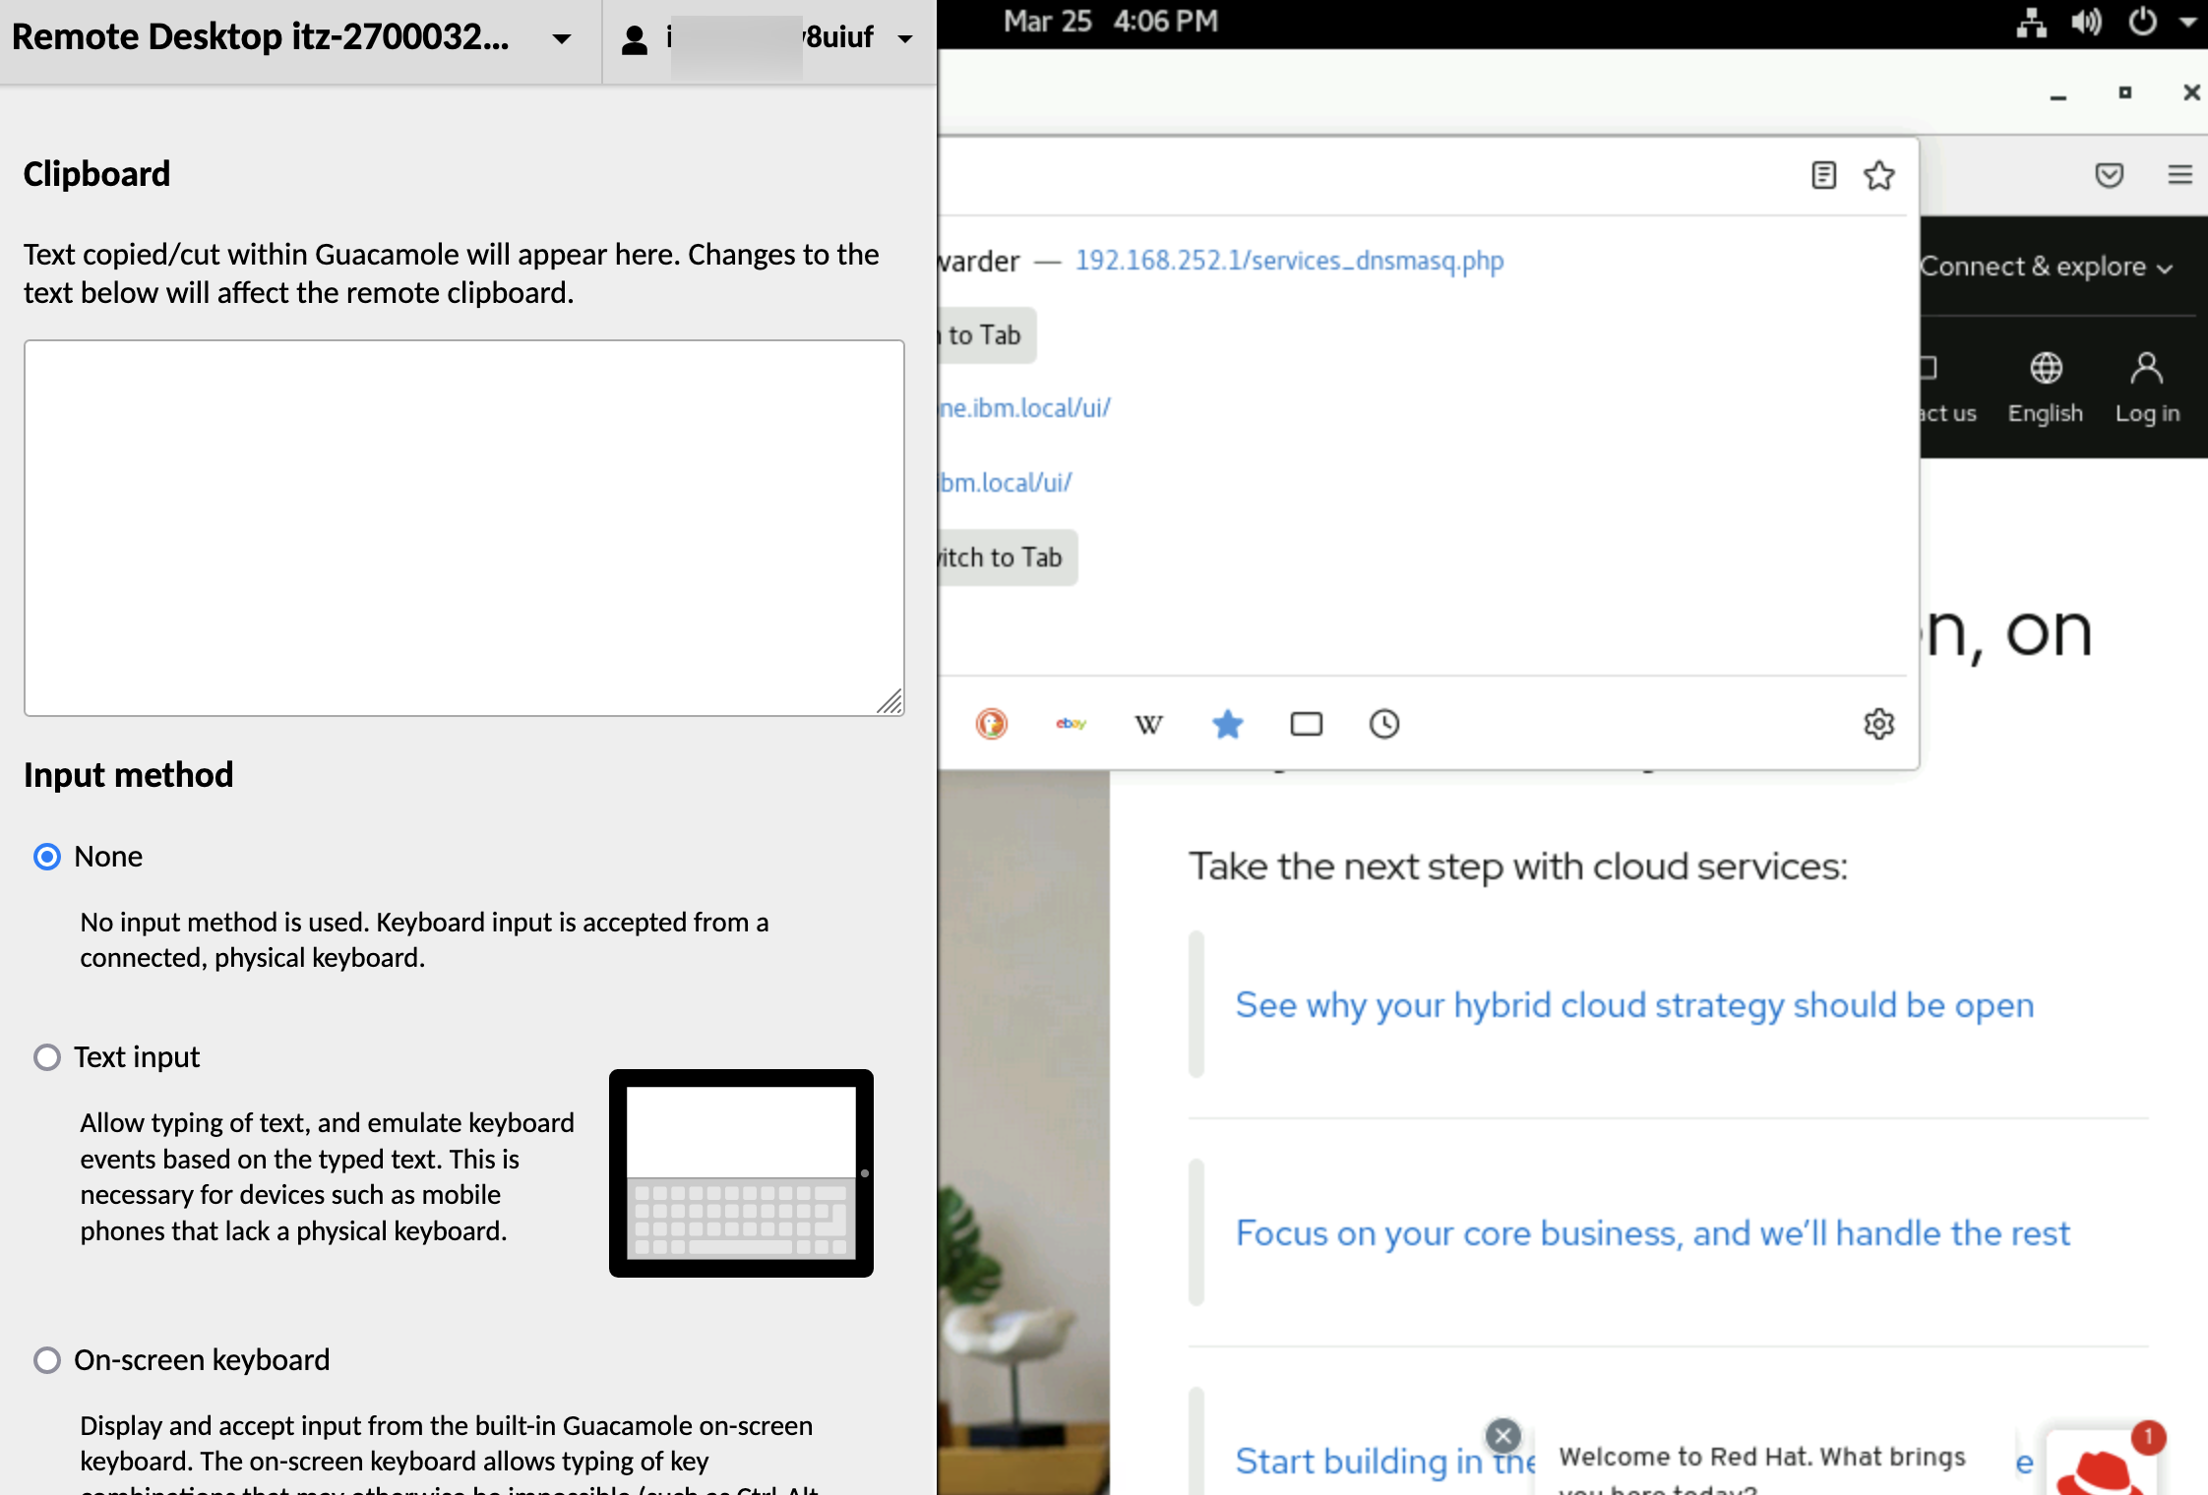Select the Text input radio button

click(x=47, y=1057)
